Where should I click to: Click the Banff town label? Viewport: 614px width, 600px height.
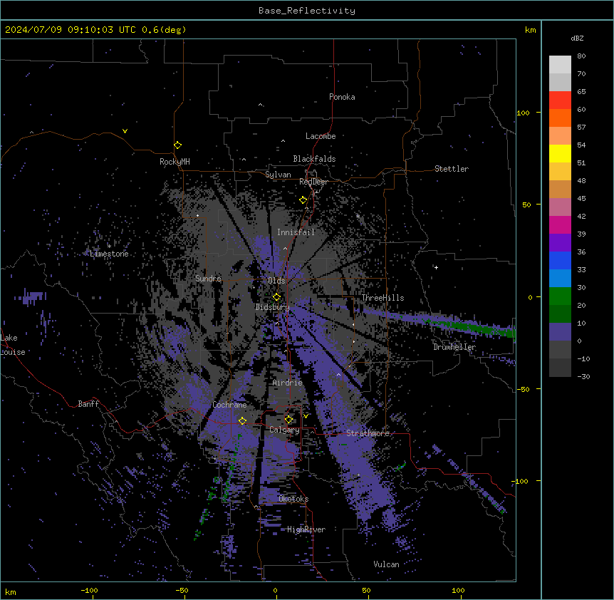click(88, 404)
